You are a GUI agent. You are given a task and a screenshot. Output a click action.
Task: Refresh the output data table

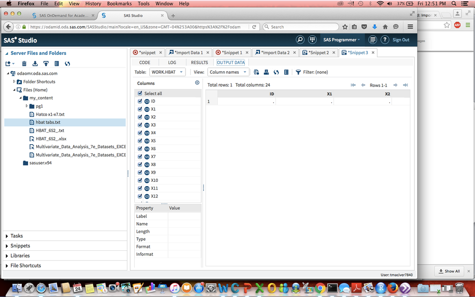(276, 72)
